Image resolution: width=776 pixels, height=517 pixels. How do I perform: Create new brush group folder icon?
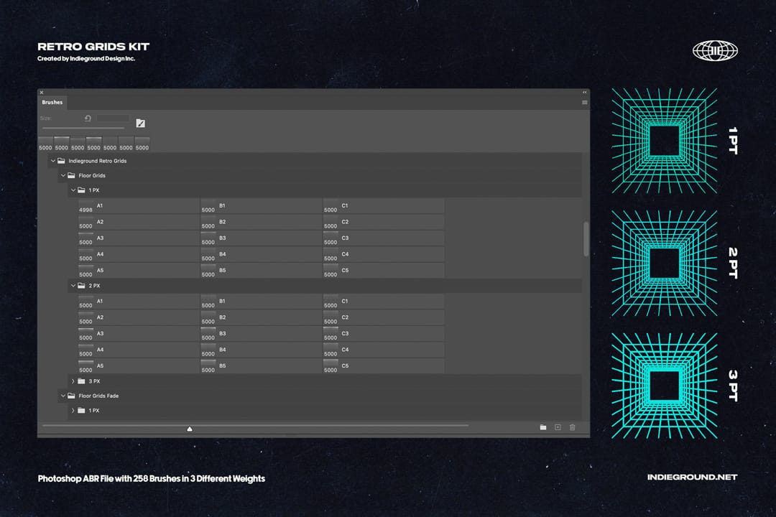pos(543,427)
